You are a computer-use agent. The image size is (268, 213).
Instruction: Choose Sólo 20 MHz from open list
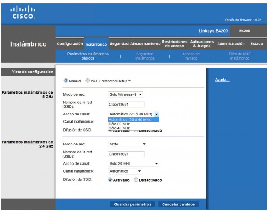[134, 124]
